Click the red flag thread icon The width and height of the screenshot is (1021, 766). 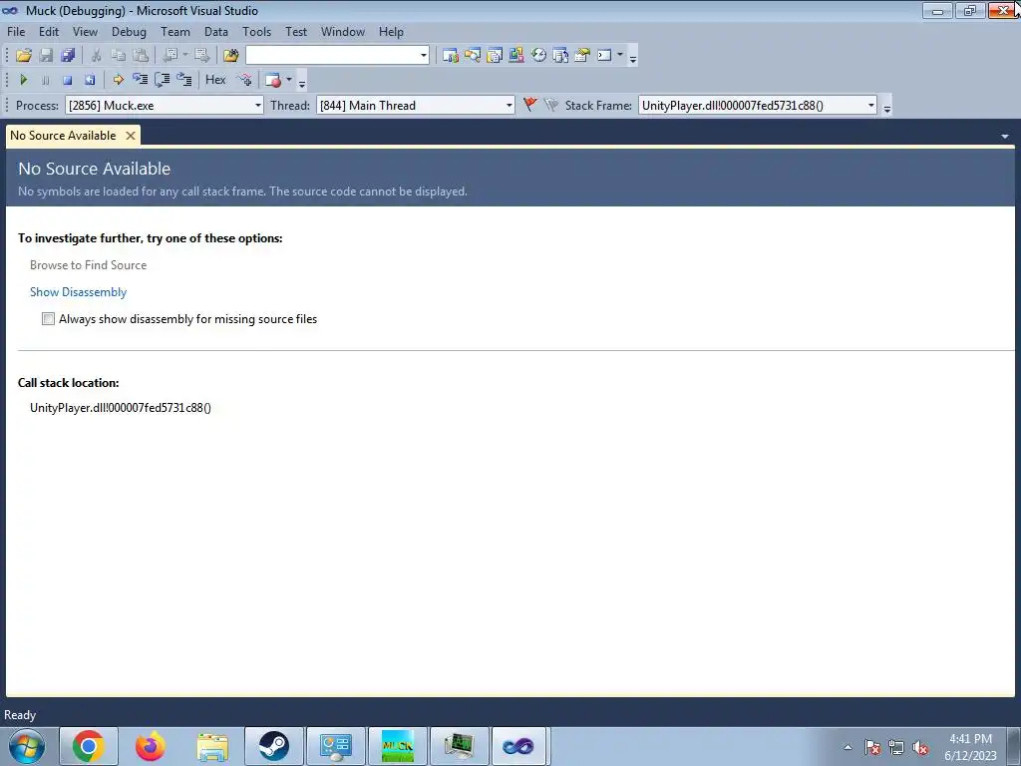click(530, 105)
